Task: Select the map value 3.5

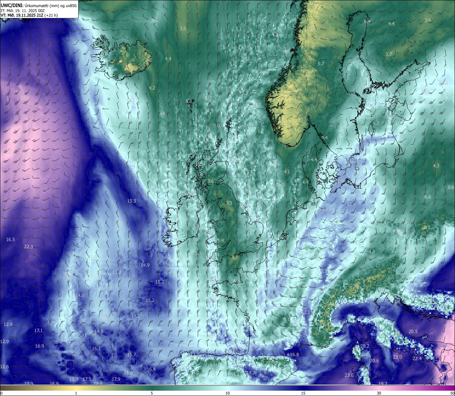Action: [x=183, y=28]
